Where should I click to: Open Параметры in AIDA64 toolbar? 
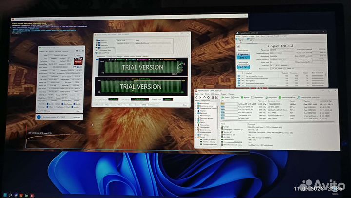tap(257, 97)
